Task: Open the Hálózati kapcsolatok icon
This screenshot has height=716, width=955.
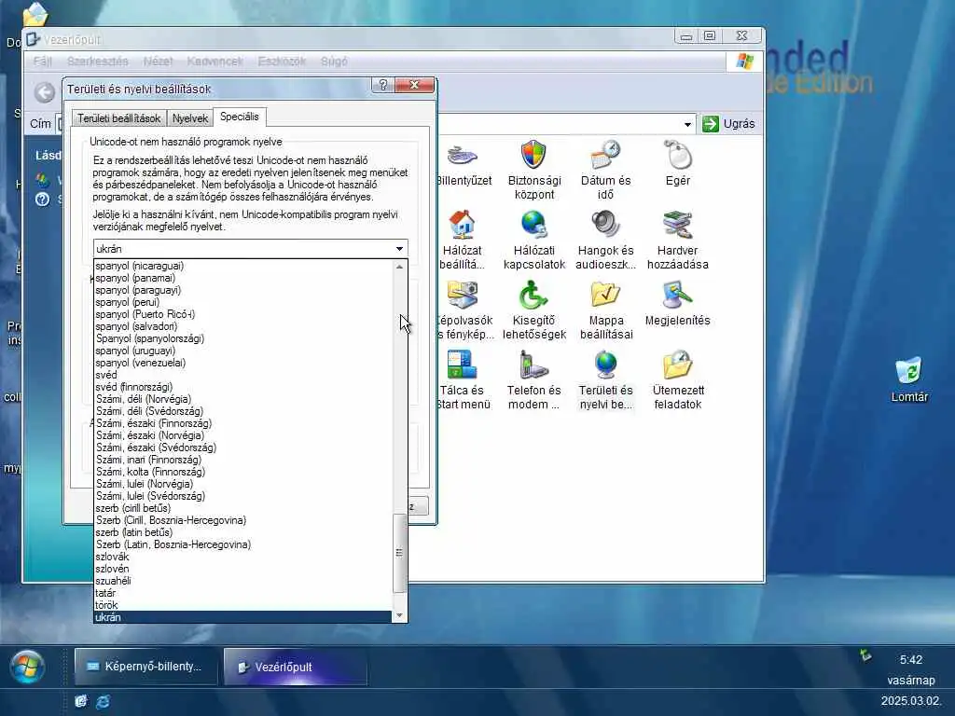Action: click(533, 240)
